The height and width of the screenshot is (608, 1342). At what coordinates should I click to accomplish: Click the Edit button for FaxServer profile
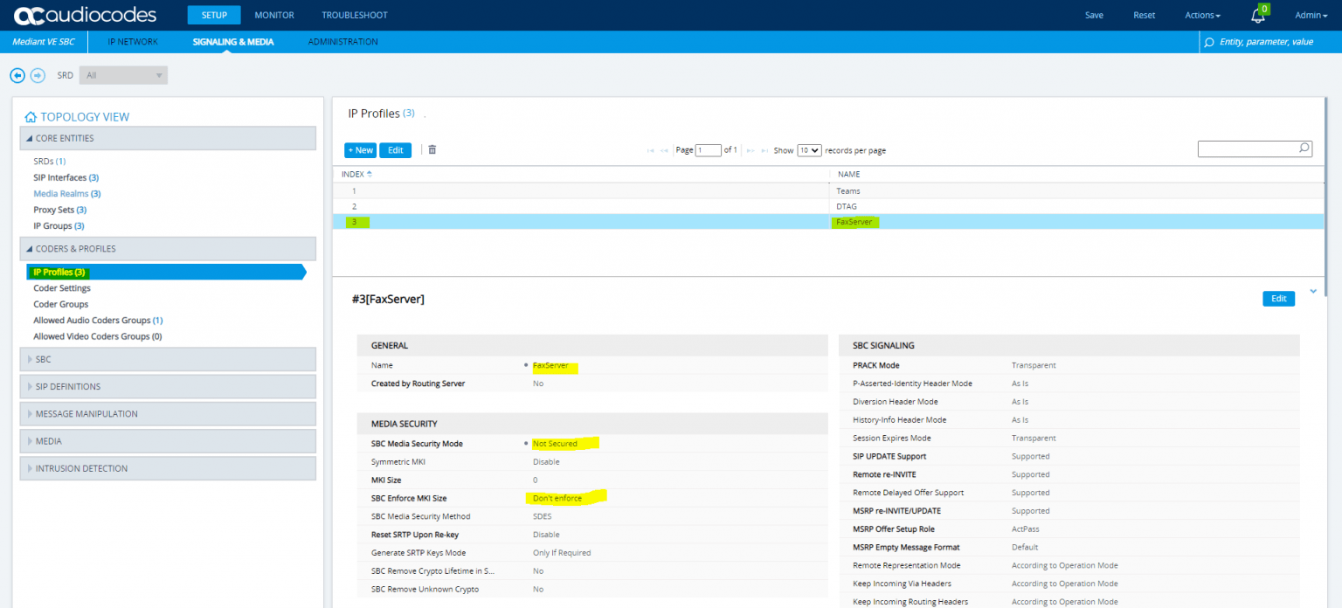(x=1278, y=298)
